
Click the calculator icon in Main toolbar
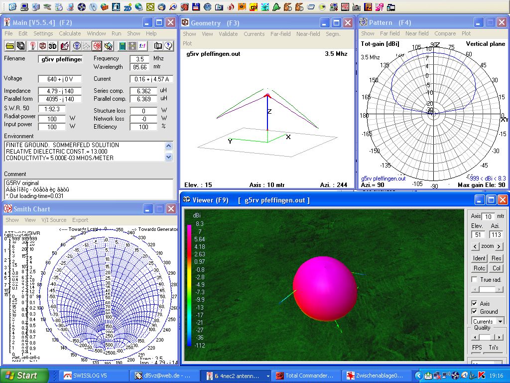122,46
